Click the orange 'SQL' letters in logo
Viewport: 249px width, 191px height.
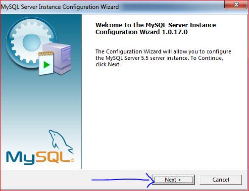coord(53,157)
